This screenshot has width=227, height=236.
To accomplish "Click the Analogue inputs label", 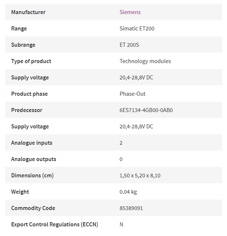I will point(32,143).
